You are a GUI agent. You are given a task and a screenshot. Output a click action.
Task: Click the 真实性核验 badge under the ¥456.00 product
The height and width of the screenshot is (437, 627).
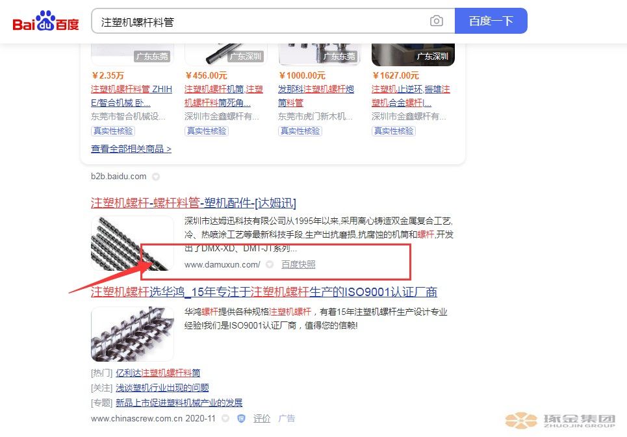(207, 131)
